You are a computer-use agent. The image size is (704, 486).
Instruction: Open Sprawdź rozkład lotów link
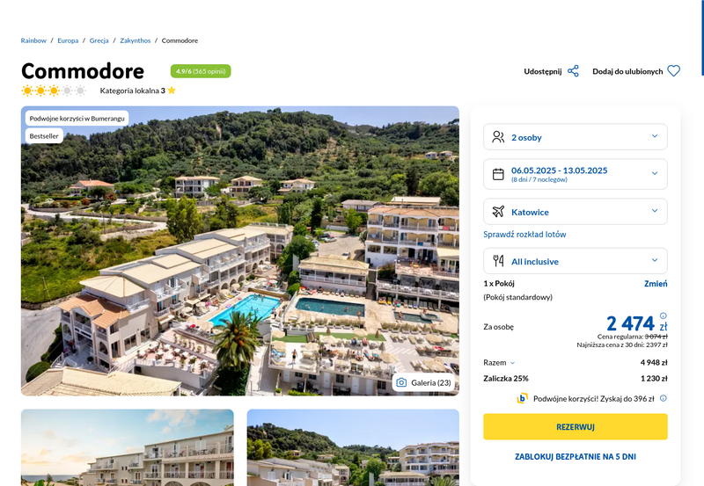[x=524, y=234]
